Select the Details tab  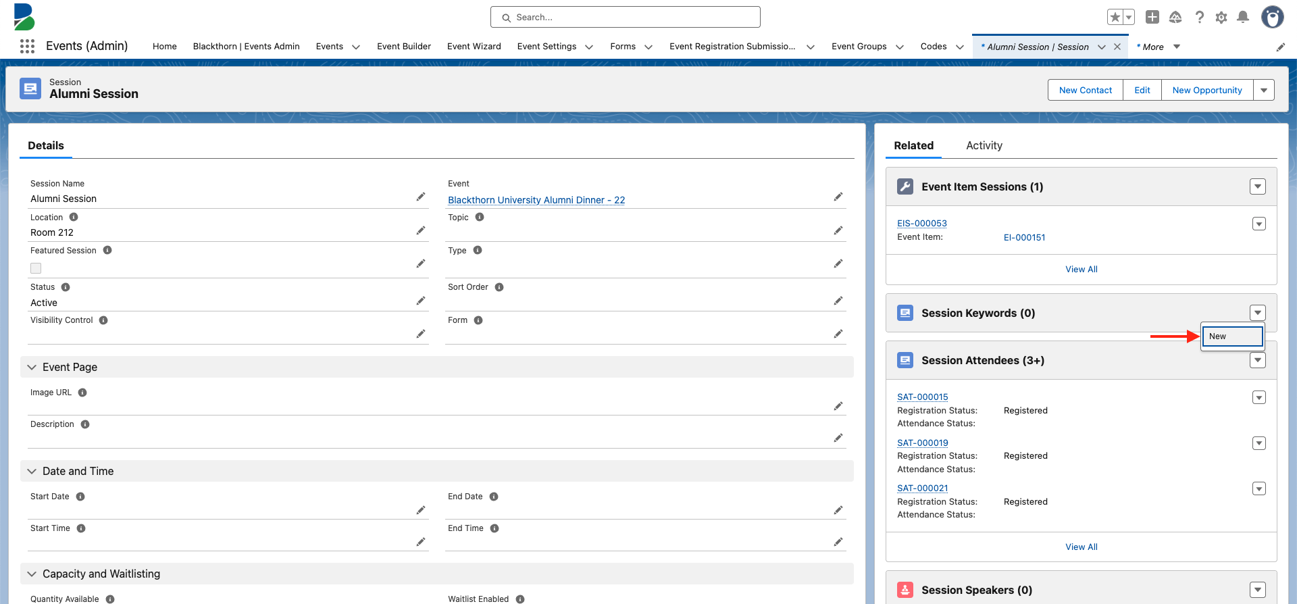tap(46, 145)
